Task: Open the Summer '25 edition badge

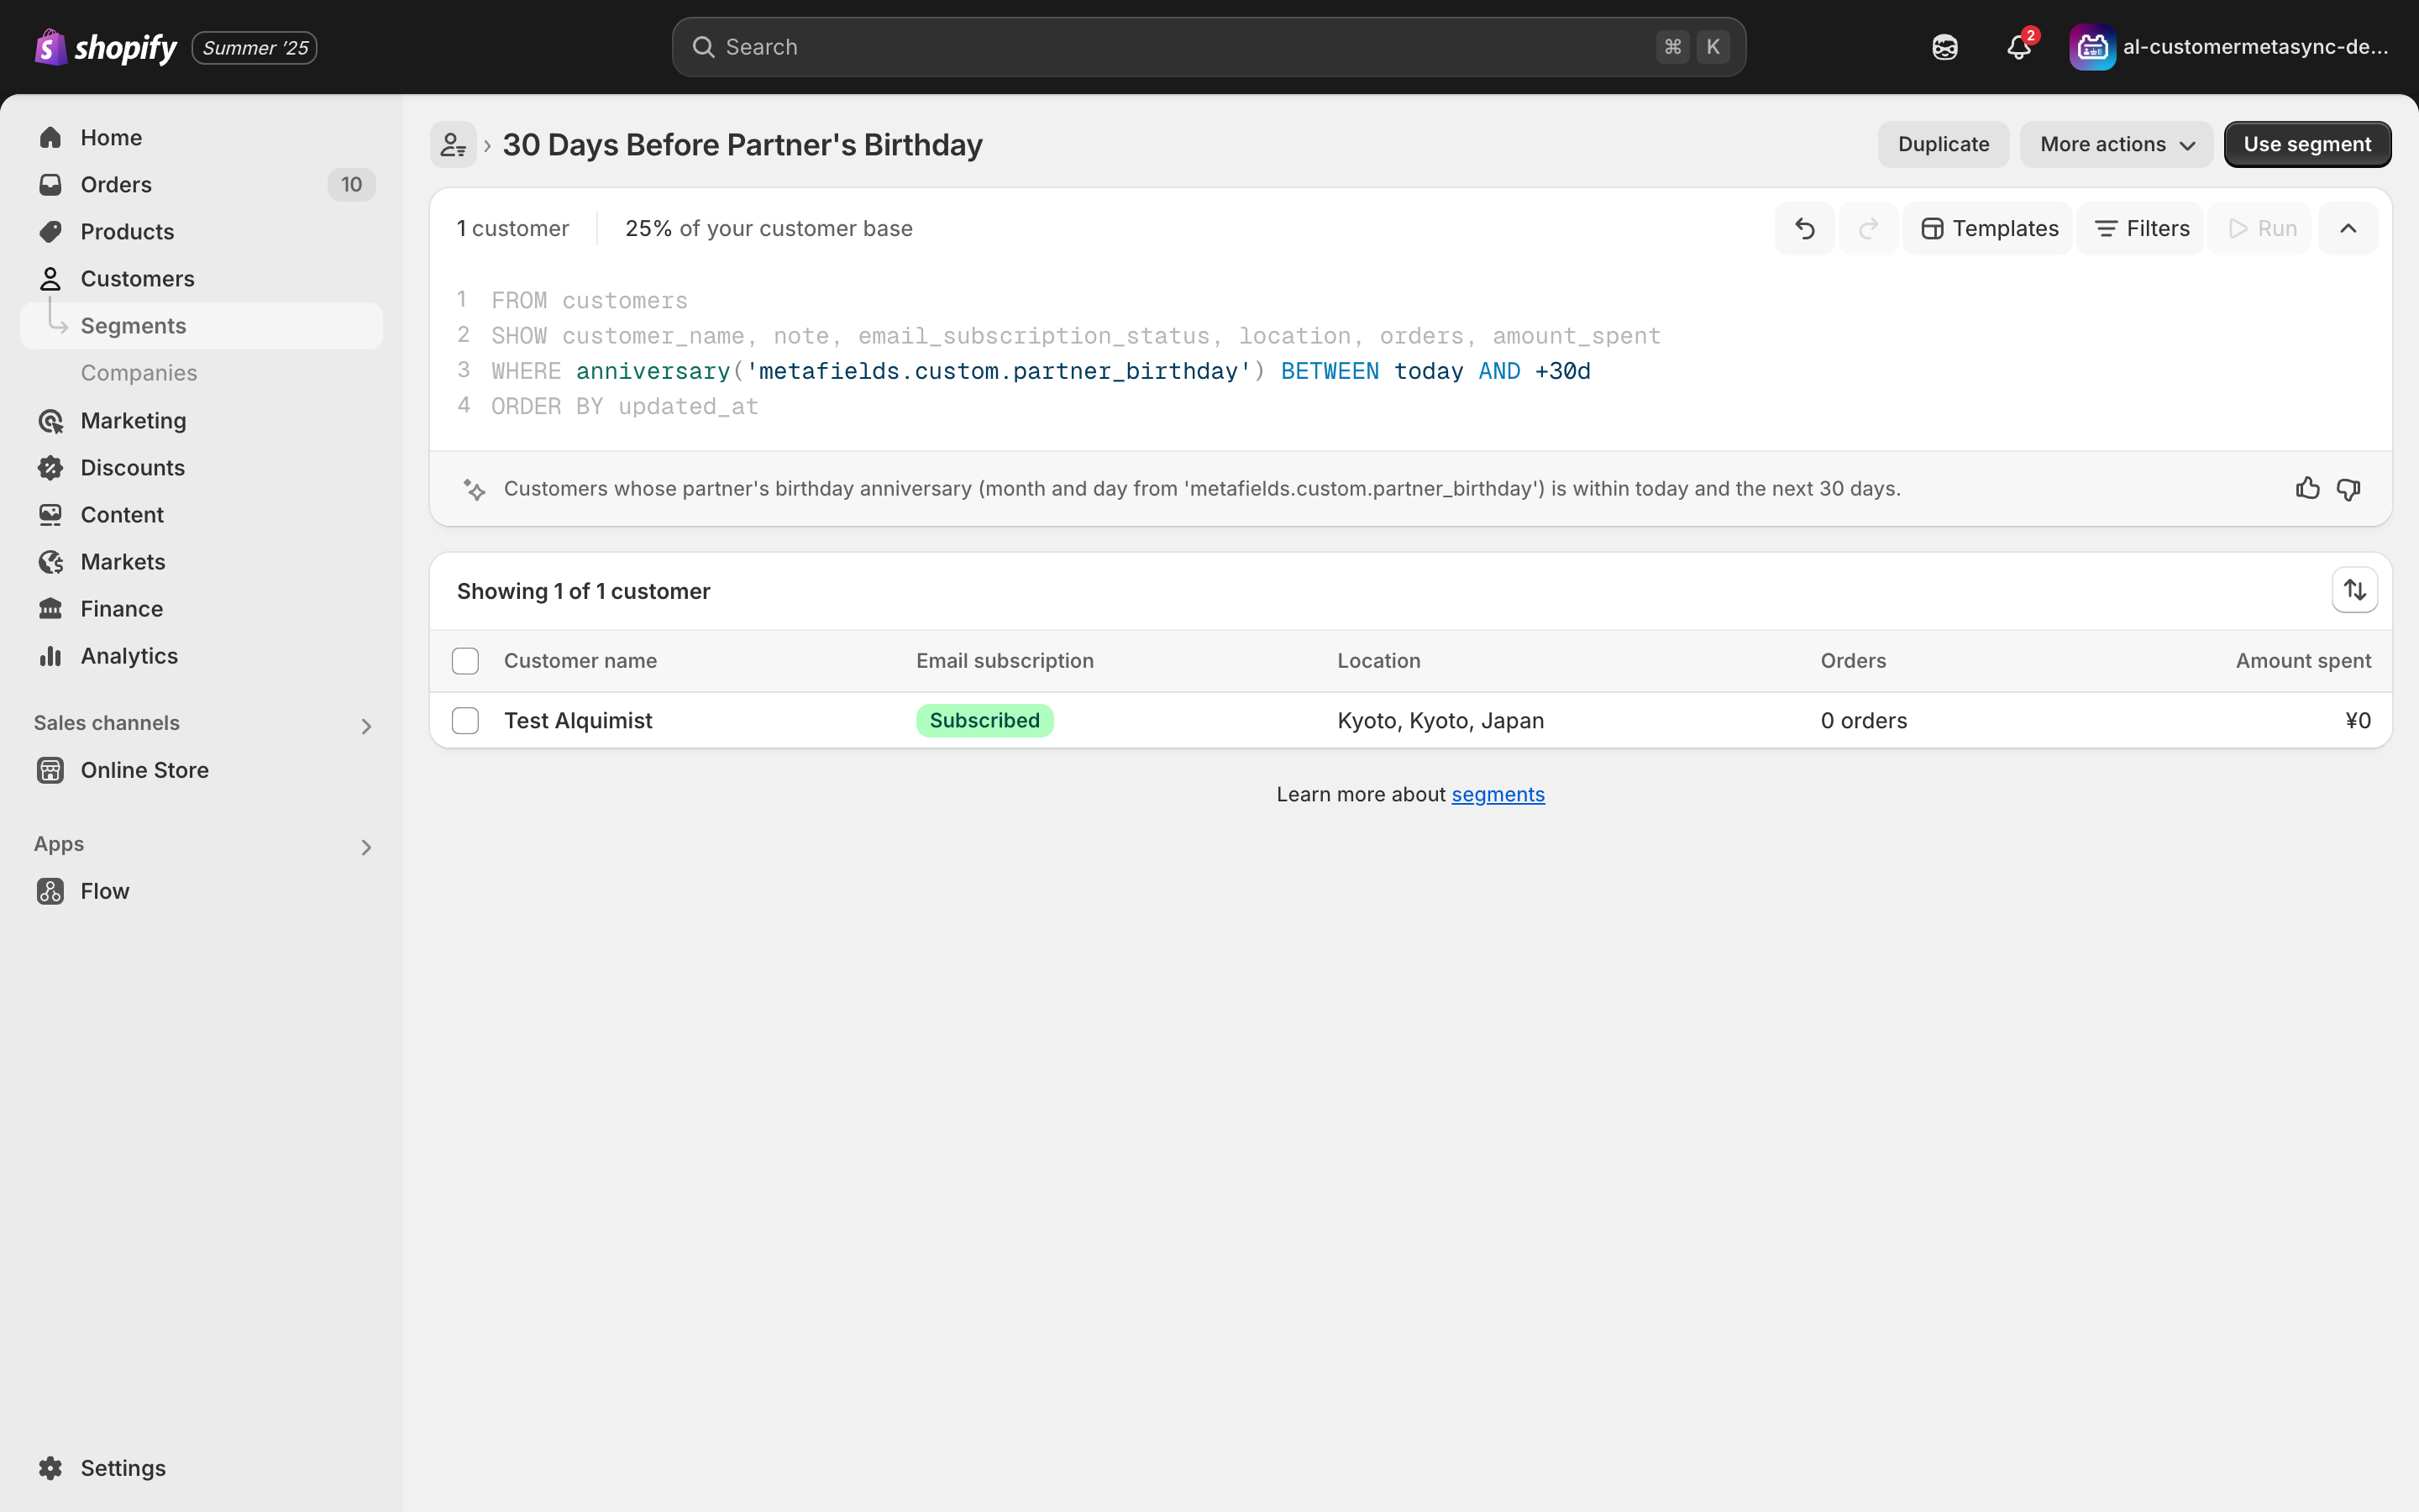Action: [254, 48]
